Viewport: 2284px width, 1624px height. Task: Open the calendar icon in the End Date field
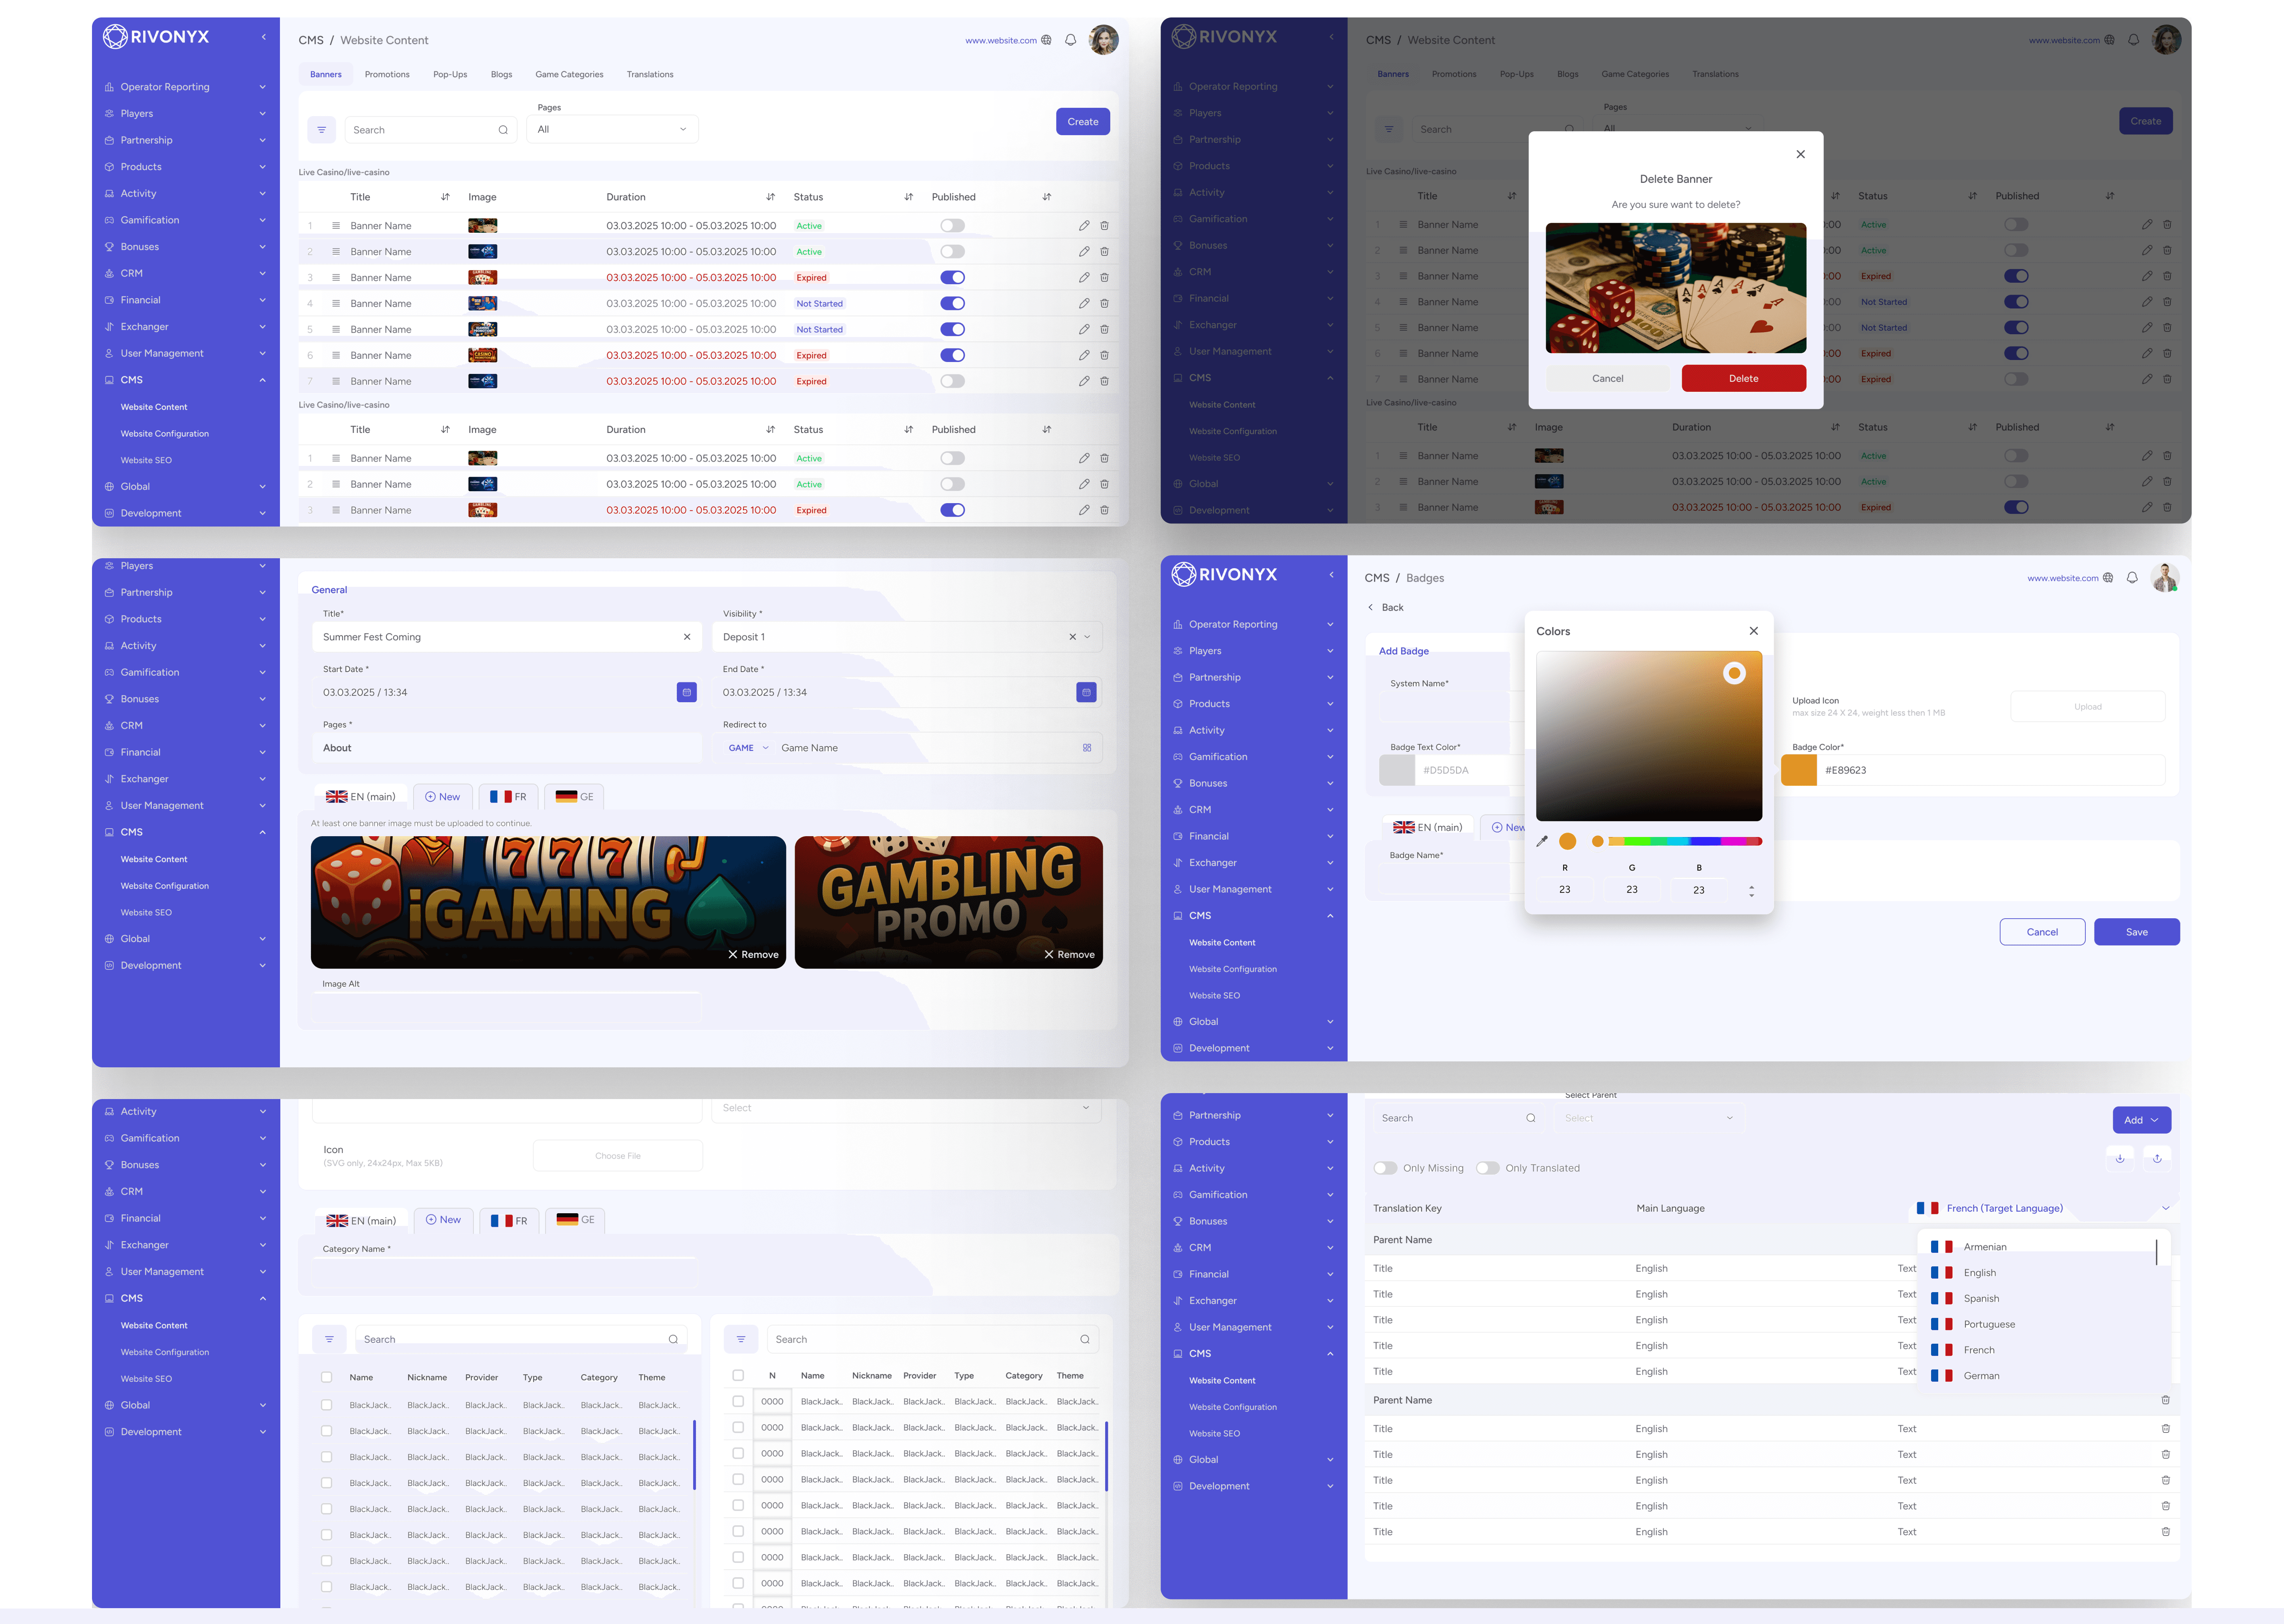1086,692
